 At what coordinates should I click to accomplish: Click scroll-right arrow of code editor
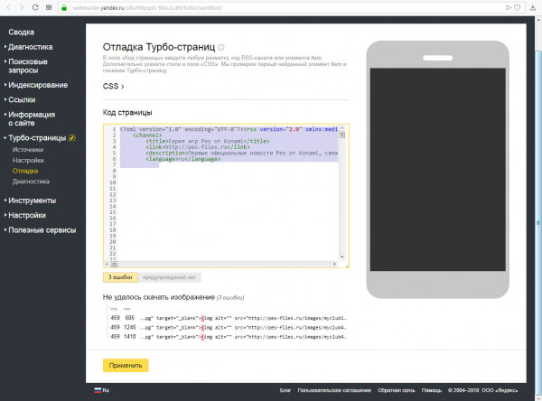click(334, 264)
